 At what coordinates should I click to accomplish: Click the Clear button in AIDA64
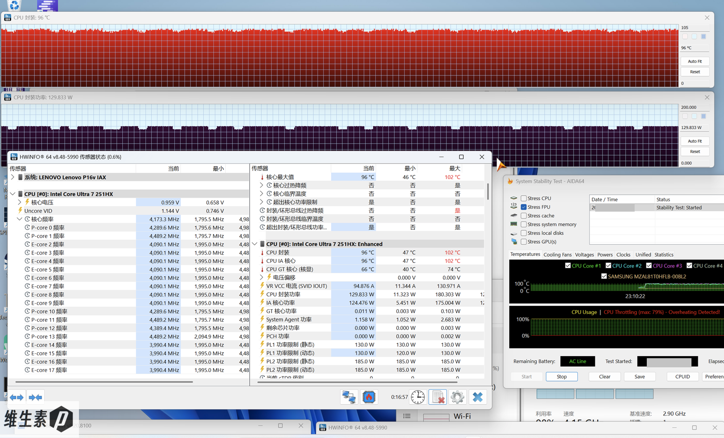(x=605, y=376)
